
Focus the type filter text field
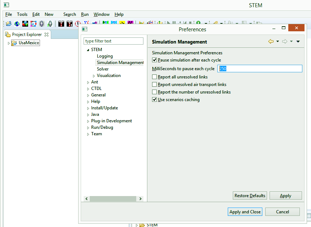114,41
